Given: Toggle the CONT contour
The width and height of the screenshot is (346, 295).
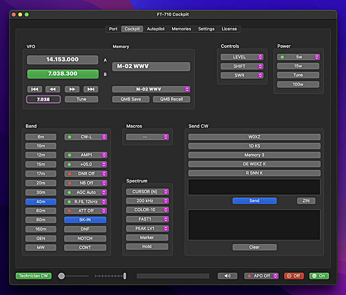Looking at the screenshot, I should click(x=85, y=248).
